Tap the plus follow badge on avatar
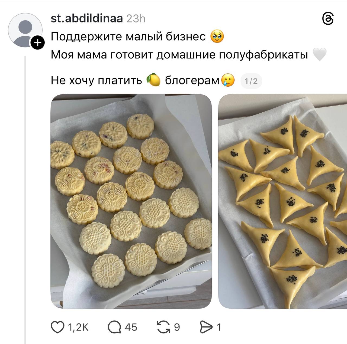This screenshot has height=344, width=347. (37, 43)
